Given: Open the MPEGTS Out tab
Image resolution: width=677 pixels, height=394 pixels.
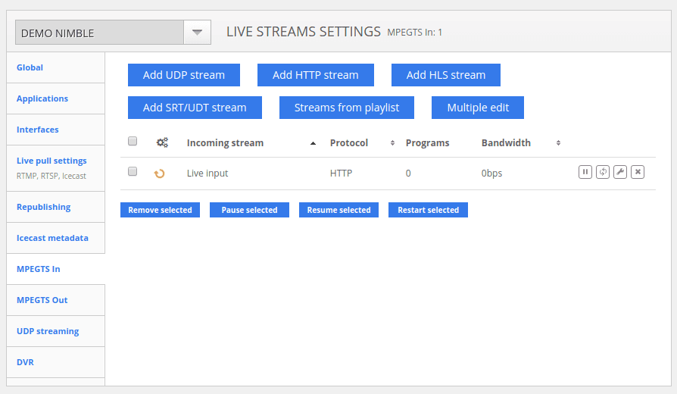Looking at the screenshot, I should (42, 300).
